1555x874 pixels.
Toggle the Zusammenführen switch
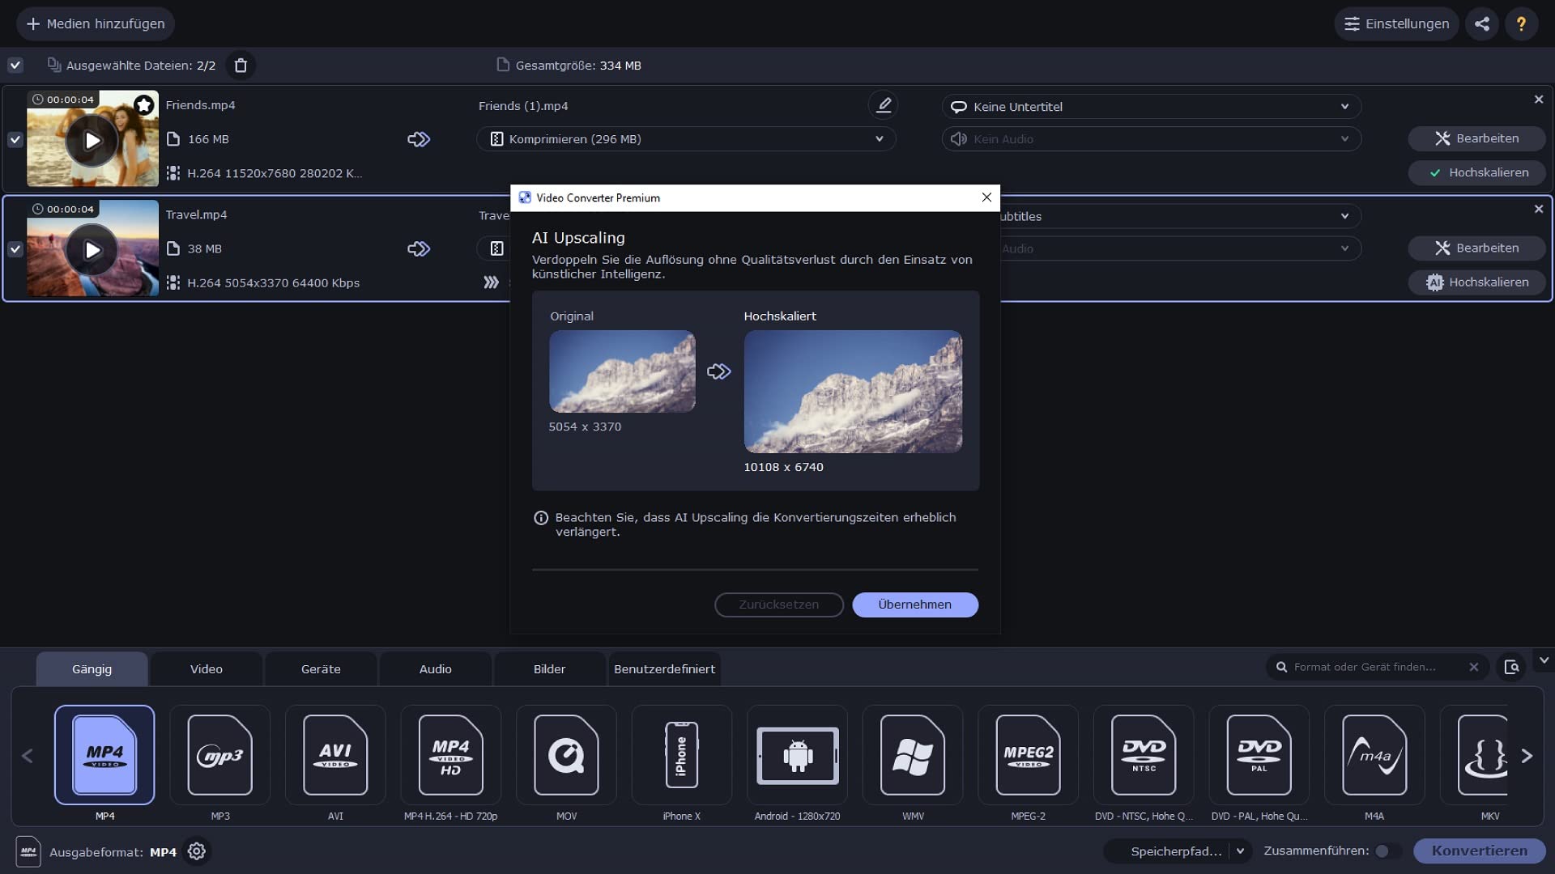[1387, 851]
